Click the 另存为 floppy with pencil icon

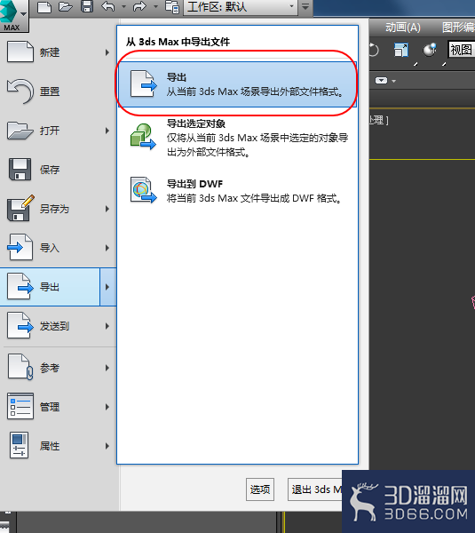tap(20, 208)
